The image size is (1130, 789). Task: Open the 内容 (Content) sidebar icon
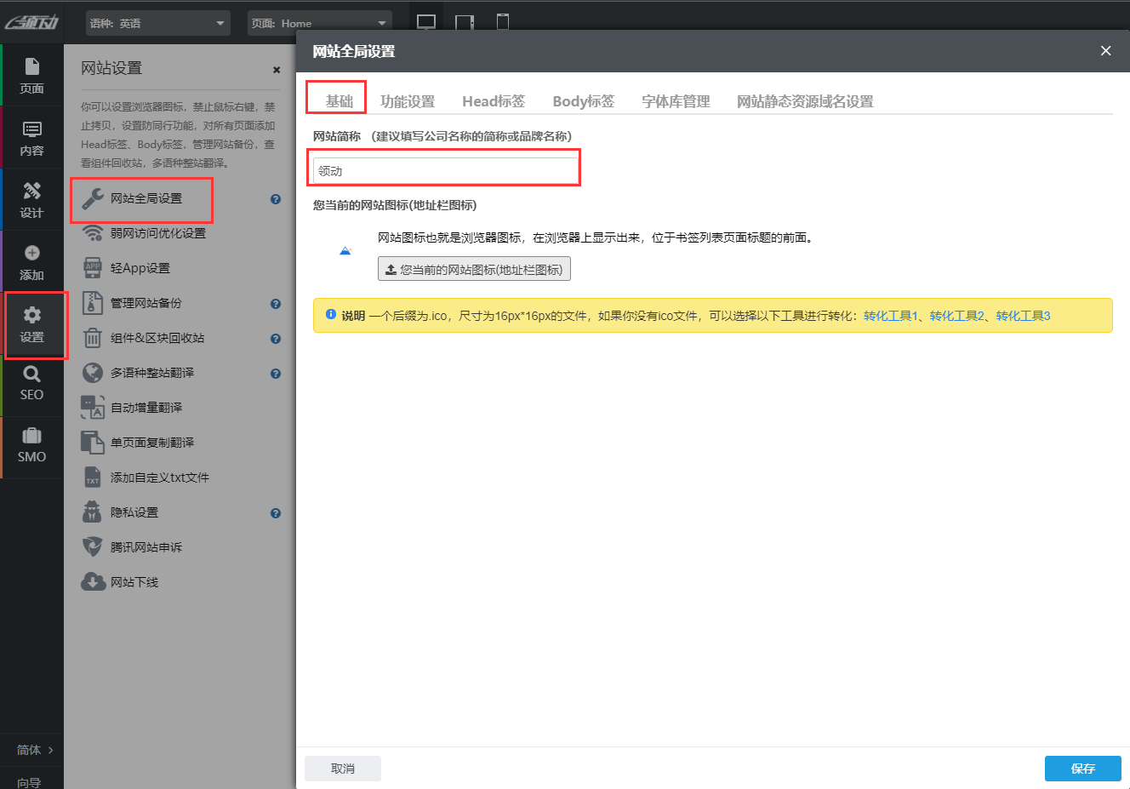(x=31, y=137)
